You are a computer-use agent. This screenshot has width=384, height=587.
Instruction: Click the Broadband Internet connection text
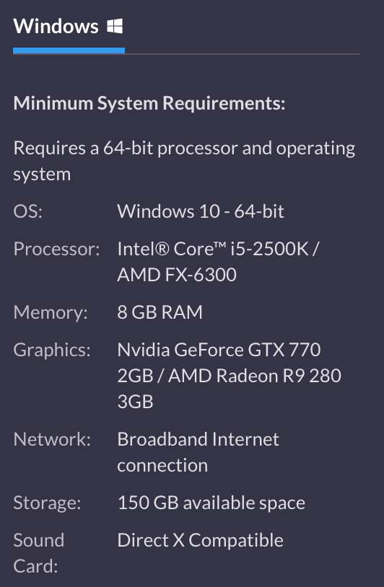click(198, 452)
